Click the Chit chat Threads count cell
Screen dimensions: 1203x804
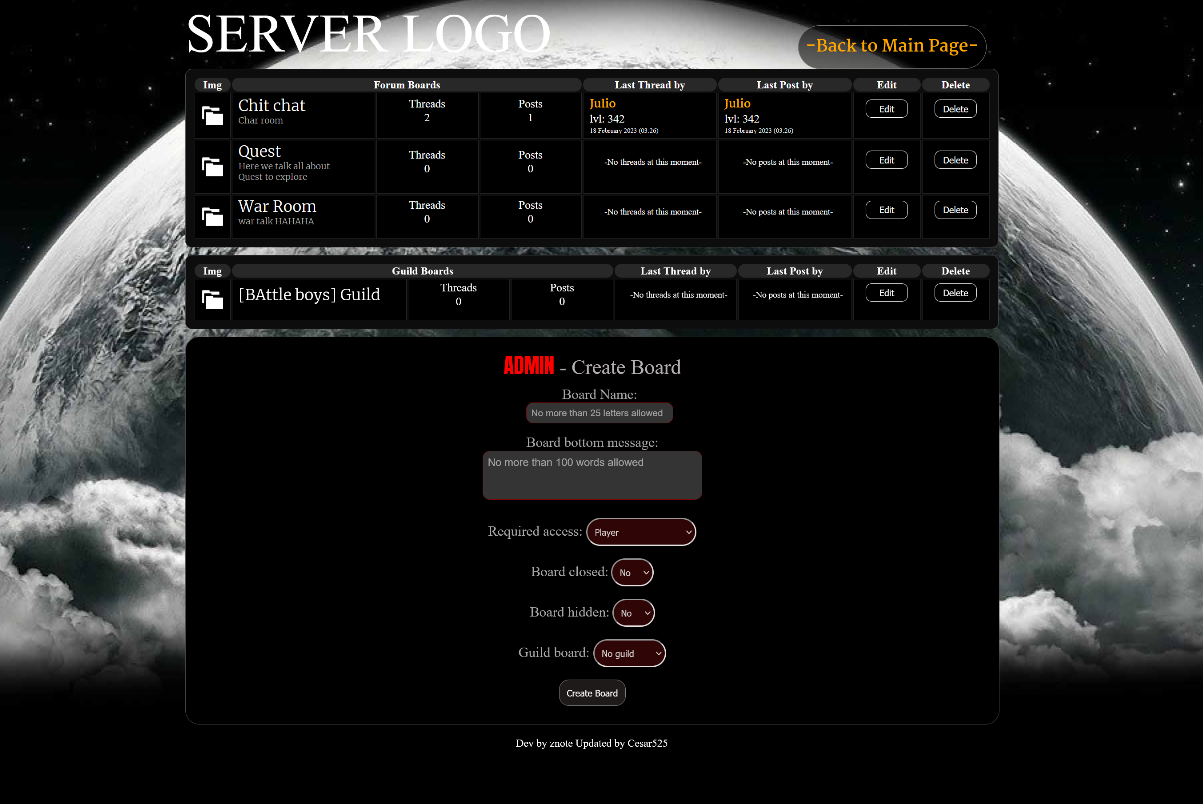427,115
